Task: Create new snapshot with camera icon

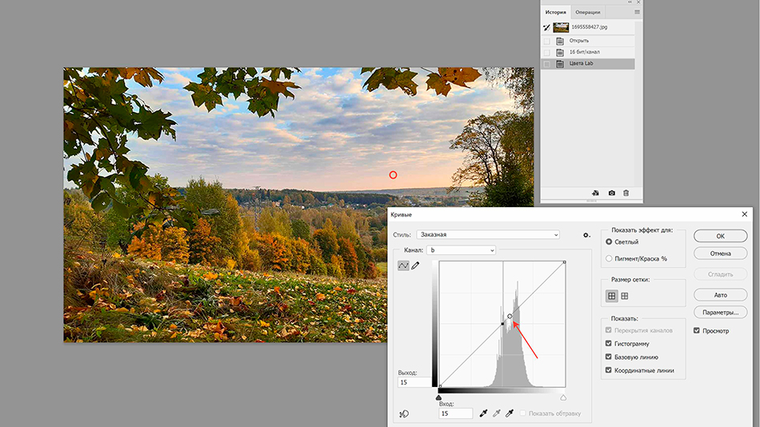Action: click(612, 193)
